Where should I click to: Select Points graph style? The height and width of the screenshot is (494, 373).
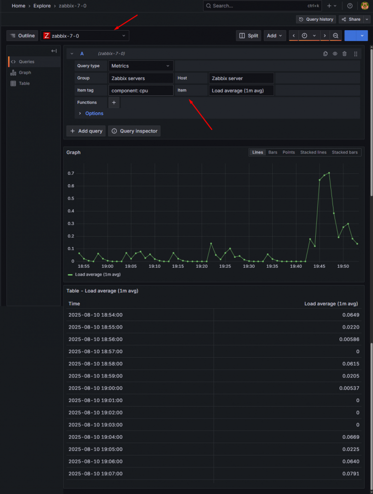pyautogui.click(x=289, y=153)
